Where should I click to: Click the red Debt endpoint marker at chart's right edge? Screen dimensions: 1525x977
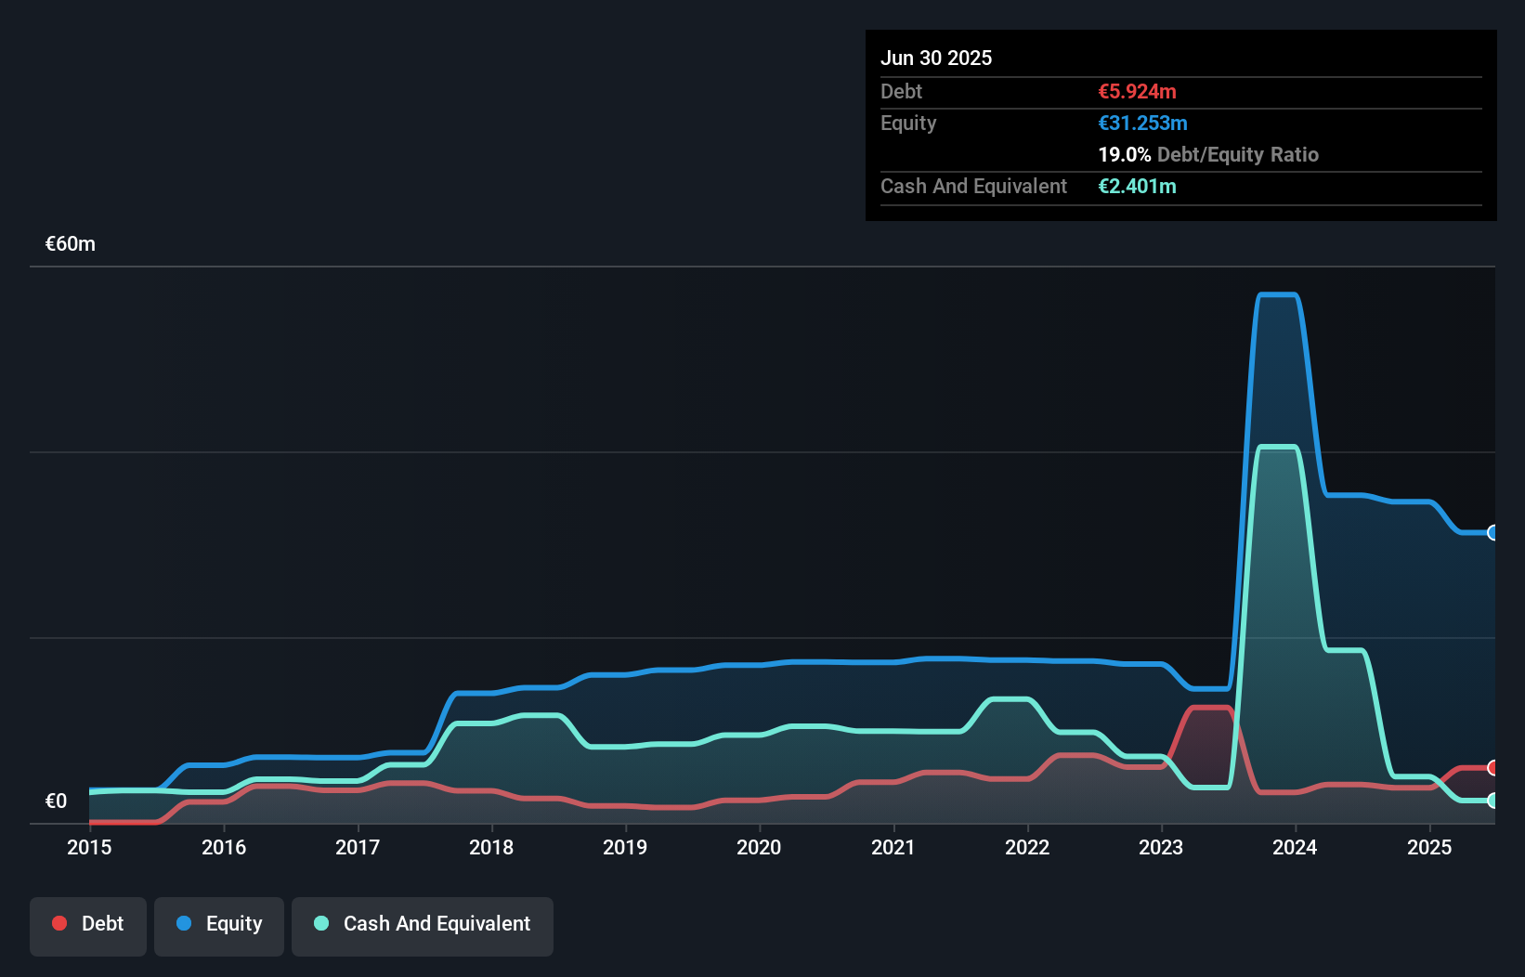(1492, 767)
